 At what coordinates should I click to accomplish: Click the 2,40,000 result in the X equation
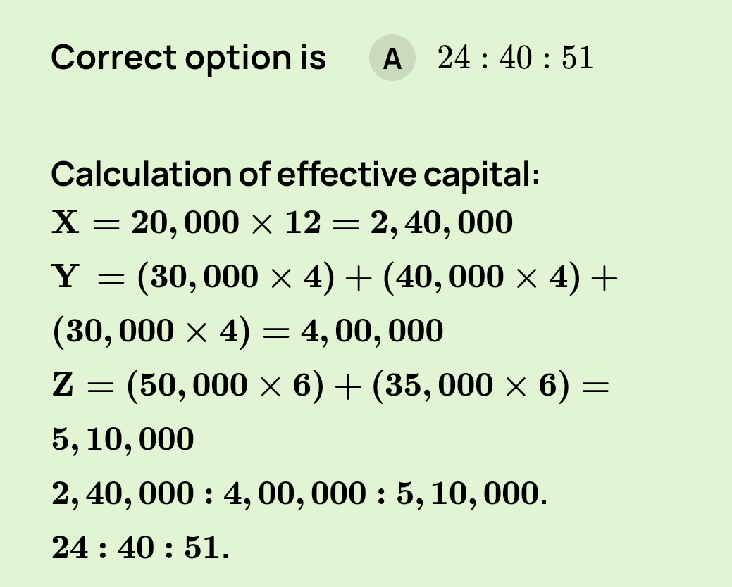(x=442, y=223)
